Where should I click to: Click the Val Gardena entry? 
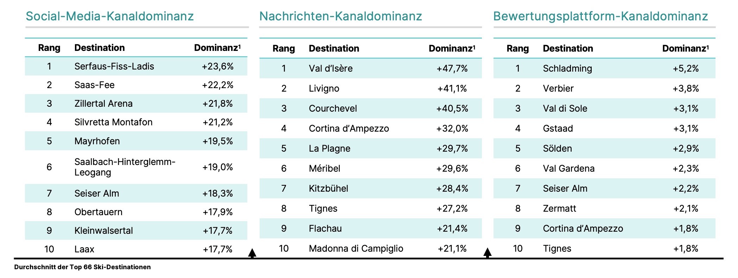[x=568, y=168]
